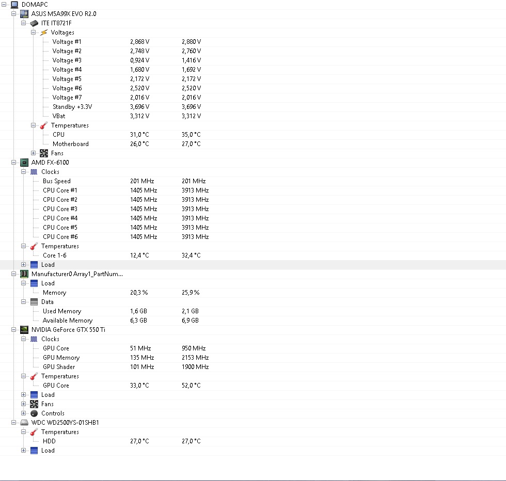Click the Load bars icon under WDC WD2500YS
Image resolution: width=506 pixels, height=481 pixels.
tap(34, 451)
